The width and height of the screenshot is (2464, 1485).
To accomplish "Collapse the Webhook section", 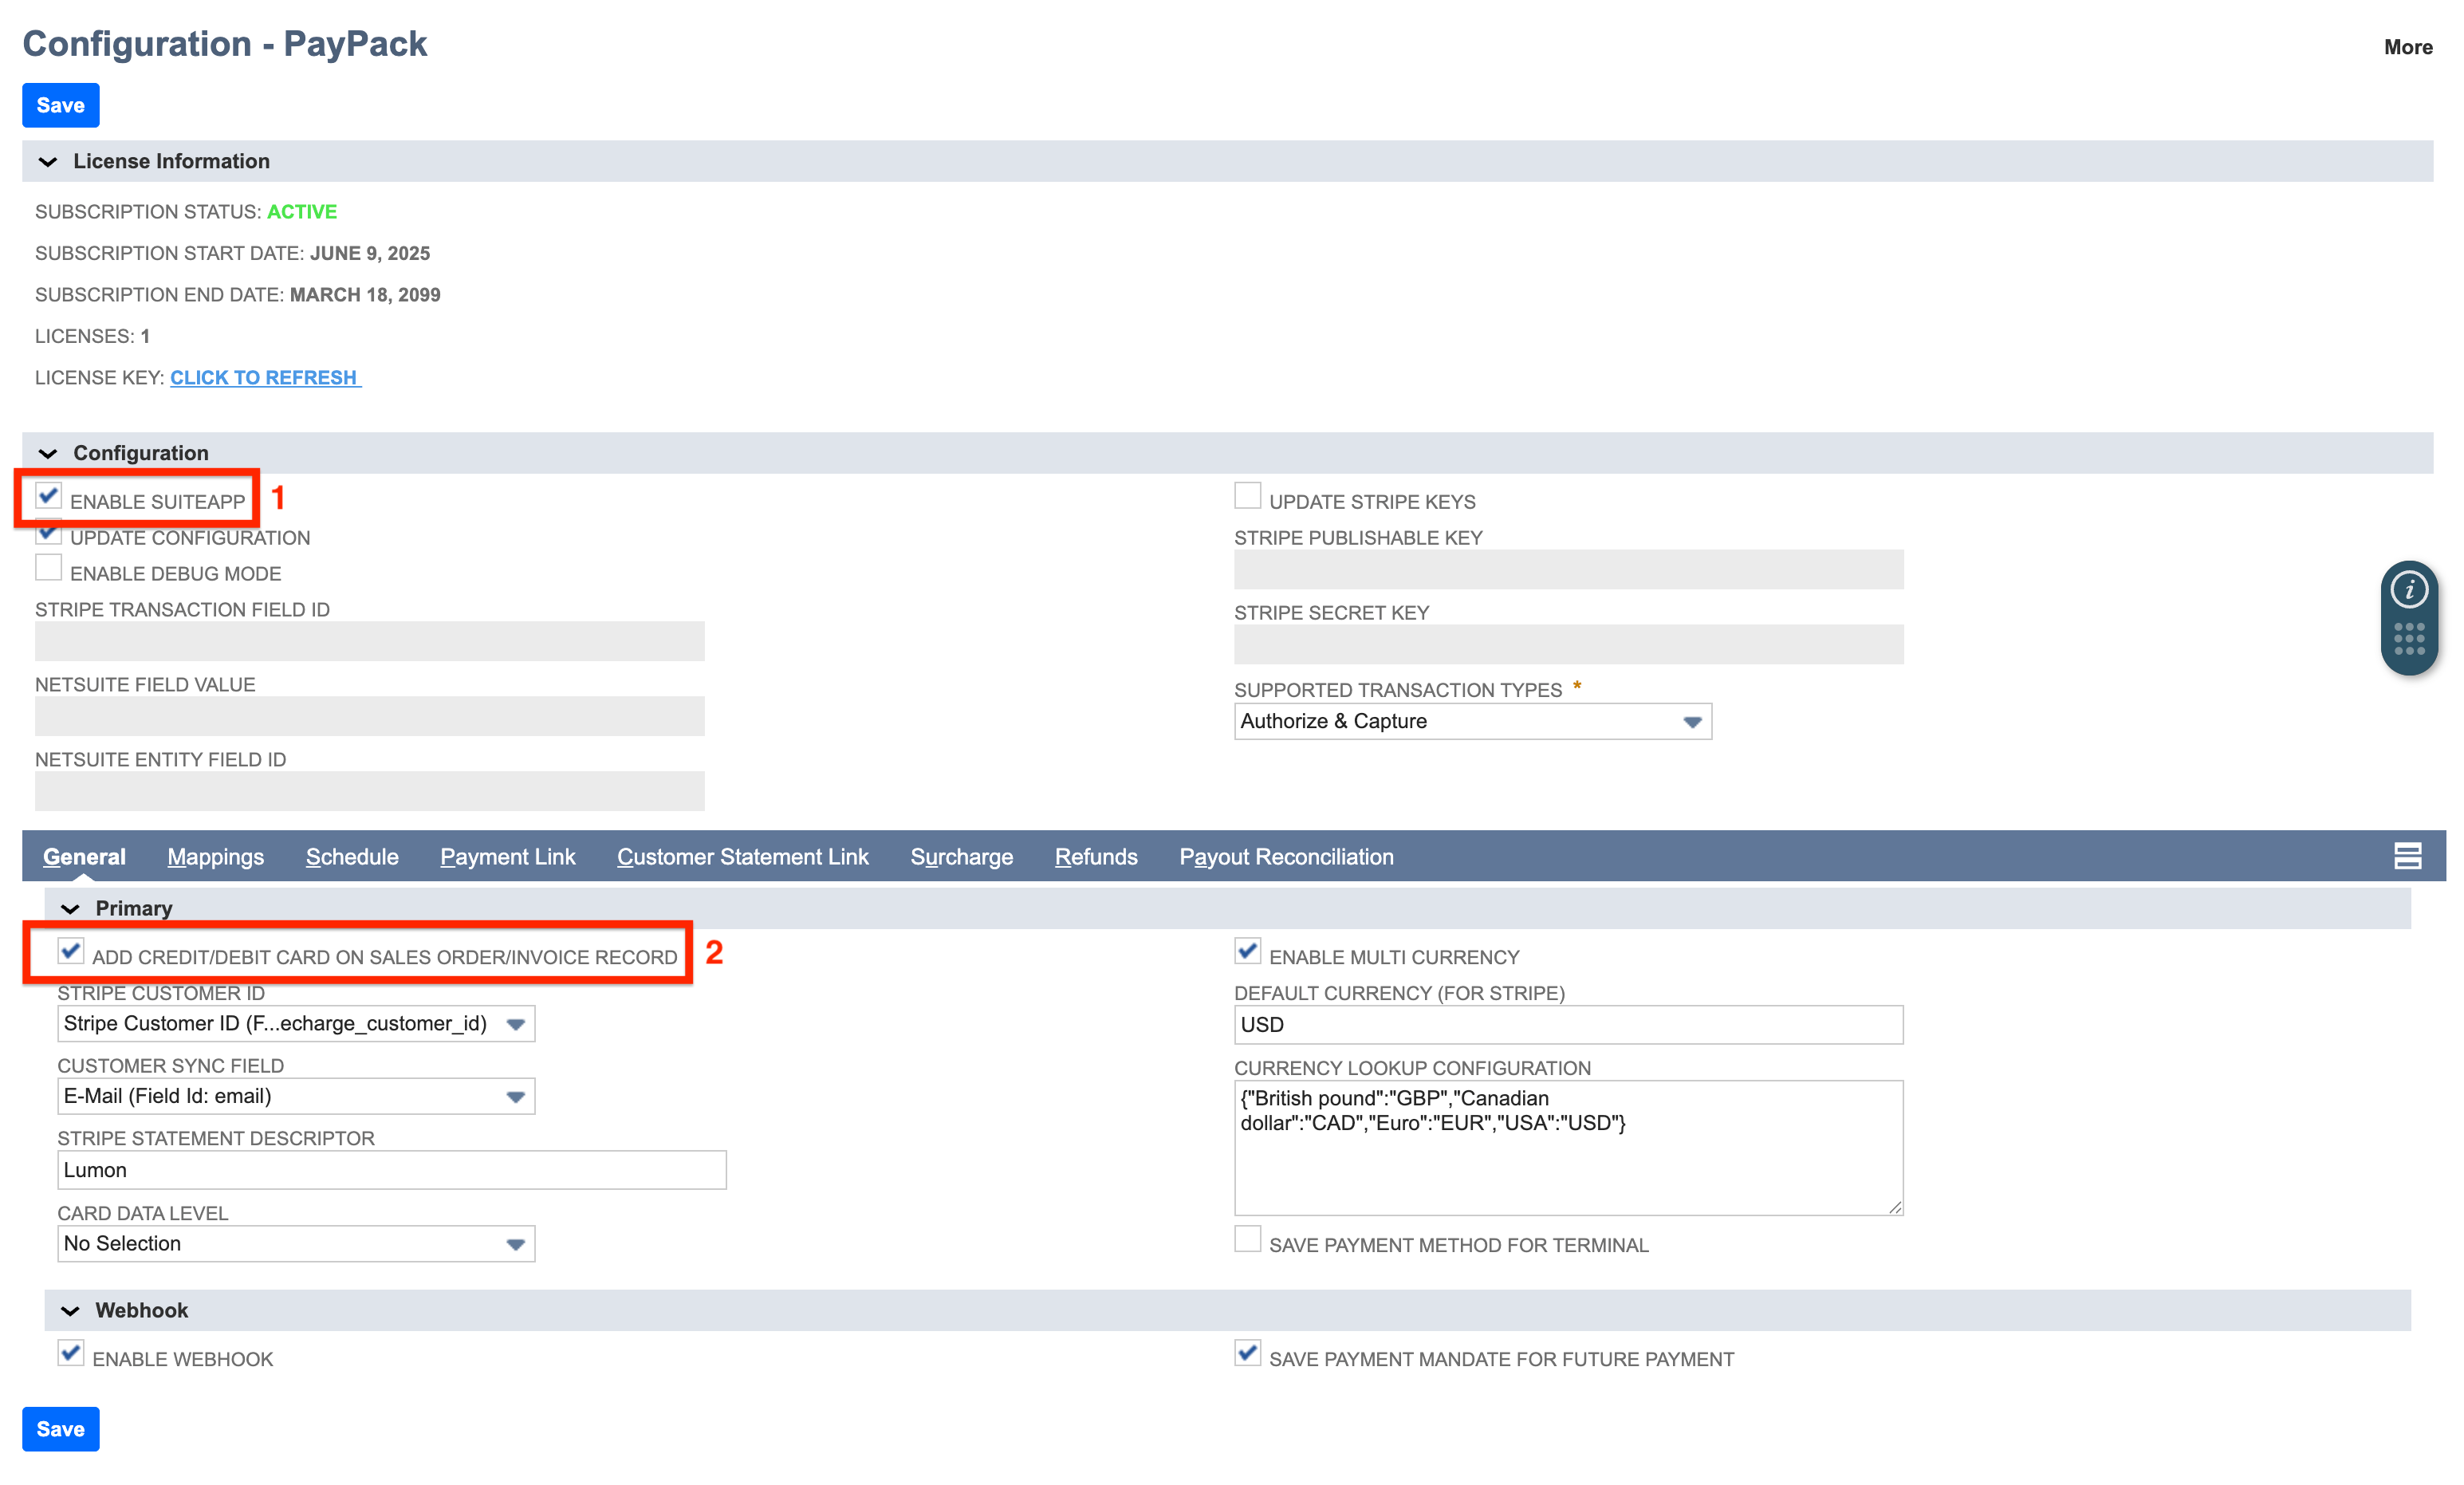I will pos(69,1310).
